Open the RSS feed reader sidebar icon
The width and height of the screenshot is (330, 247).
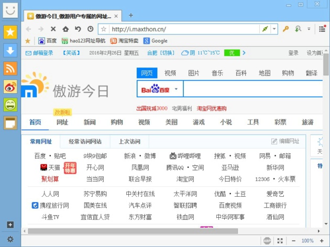(x=10, y=69)
